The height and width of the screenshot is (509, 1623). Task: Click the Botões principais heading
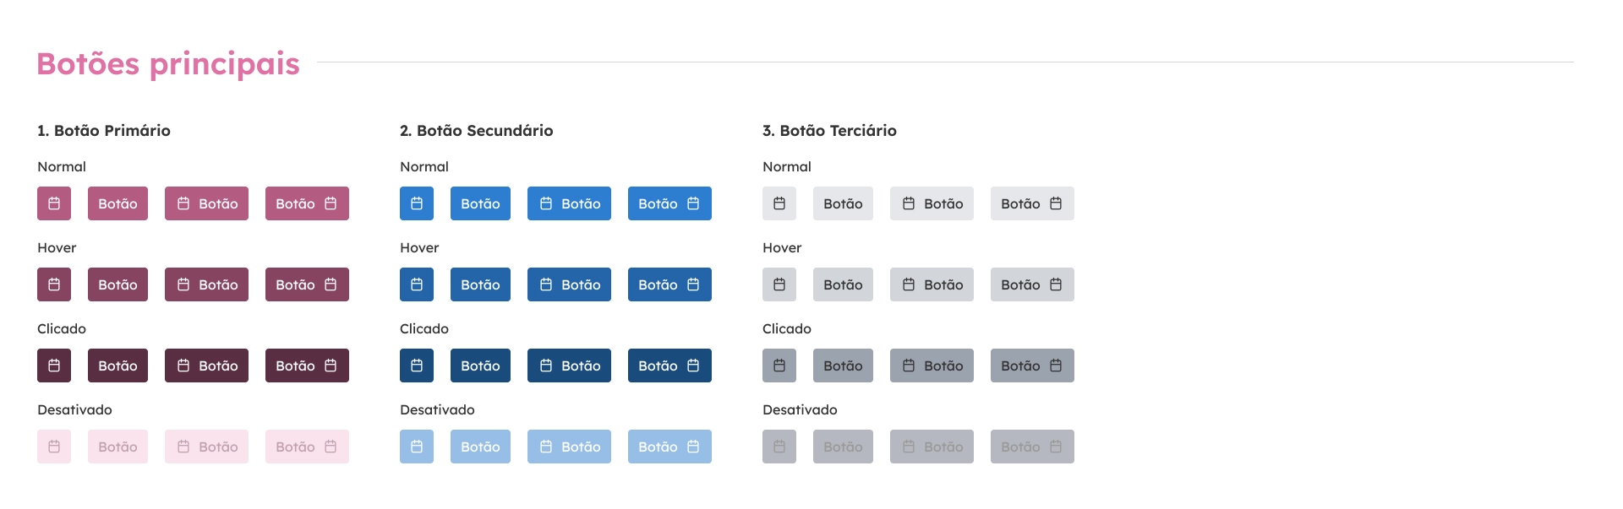pyautogui.click(x=168, y=64)
